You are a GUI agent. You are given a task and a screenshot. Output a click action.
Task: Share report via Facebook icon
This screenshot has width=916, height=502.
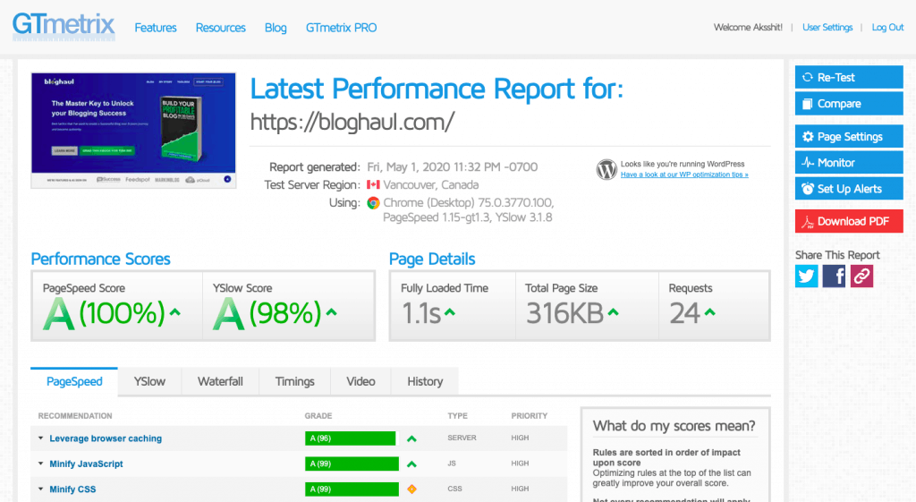(835, 277)
